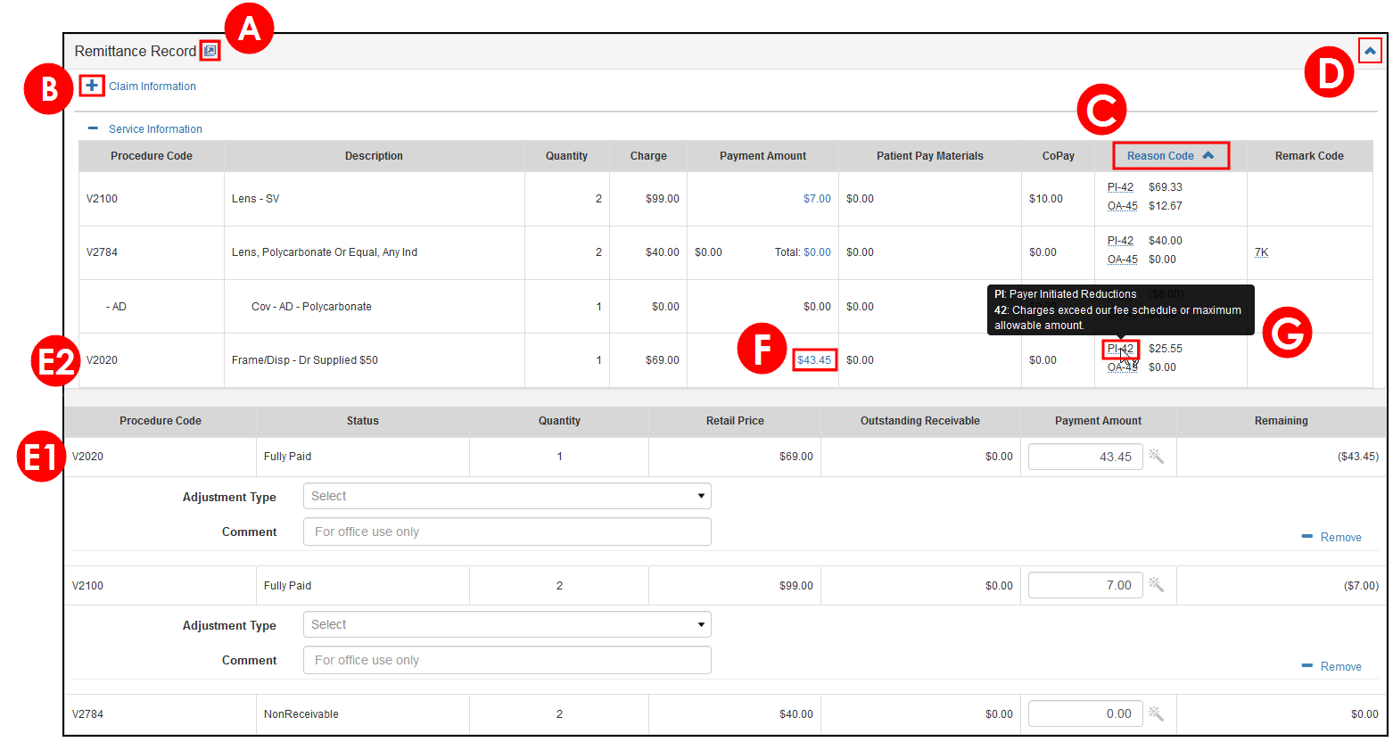
Task: Click the 7K remark code
Action: (1261, 252)
